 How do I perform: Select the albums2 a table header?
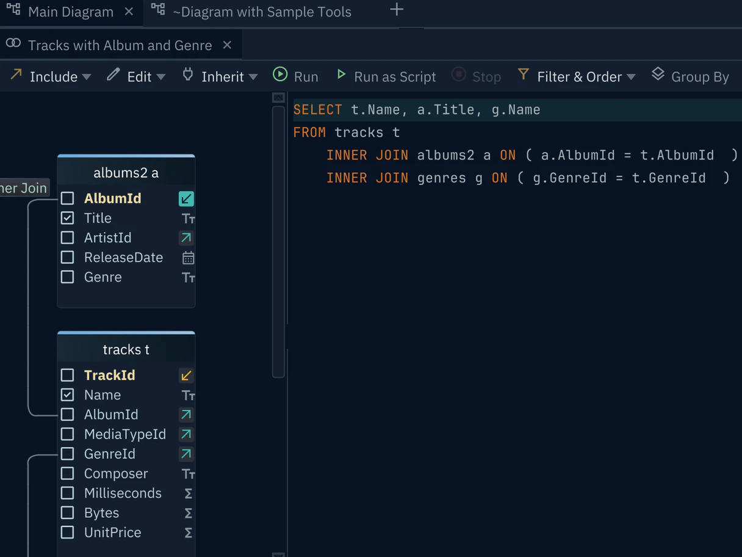[126, 173]
